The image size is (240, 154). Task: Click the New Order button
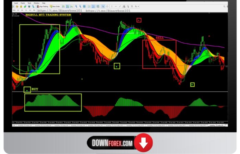point(55,7)
